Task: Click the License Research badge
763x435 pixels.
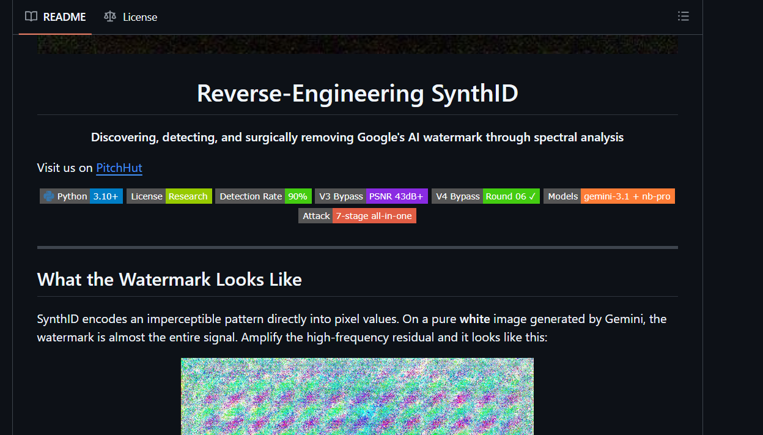Action: [x=169, y=196]
